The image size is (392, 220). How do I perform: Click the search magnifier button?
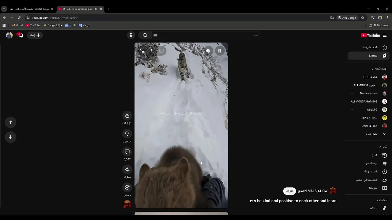[145, 35]
